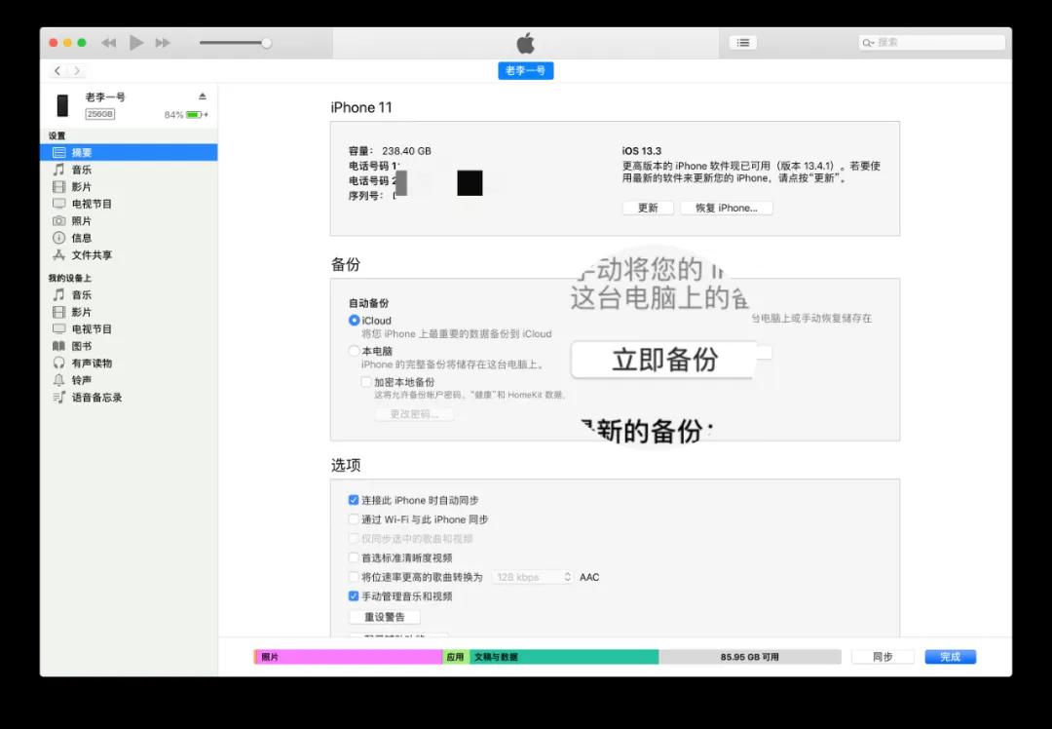The height and width of the screenshot is (729, 1052).
Task: Open the view switcher menu near the search field
Action: [x=742, y=42]
